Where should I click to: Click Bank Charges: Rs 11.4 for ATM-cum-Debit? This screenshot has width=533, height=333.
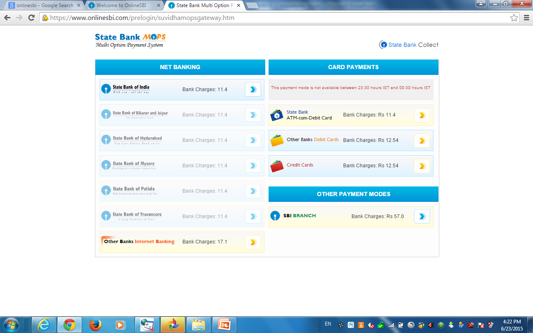point(369,115)
